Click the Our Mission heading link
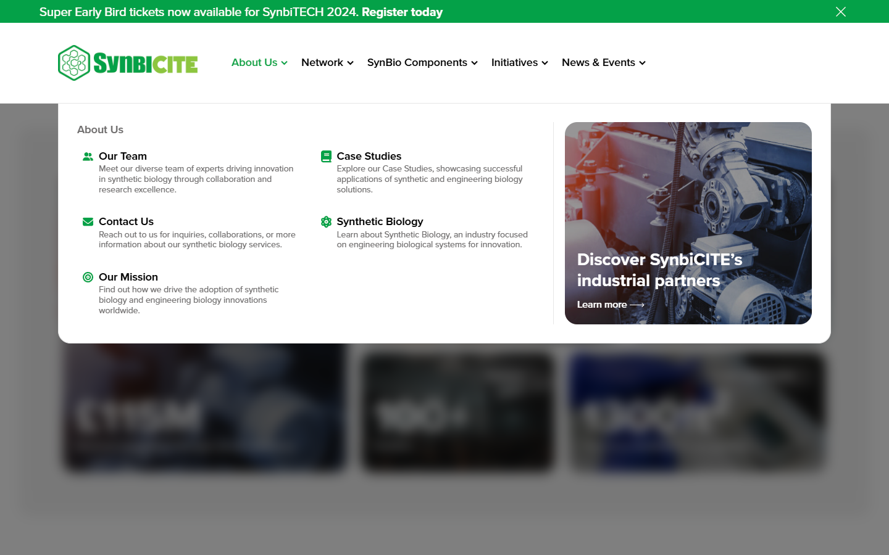Viewport: 889px width, 555px height. click(128, 277)
